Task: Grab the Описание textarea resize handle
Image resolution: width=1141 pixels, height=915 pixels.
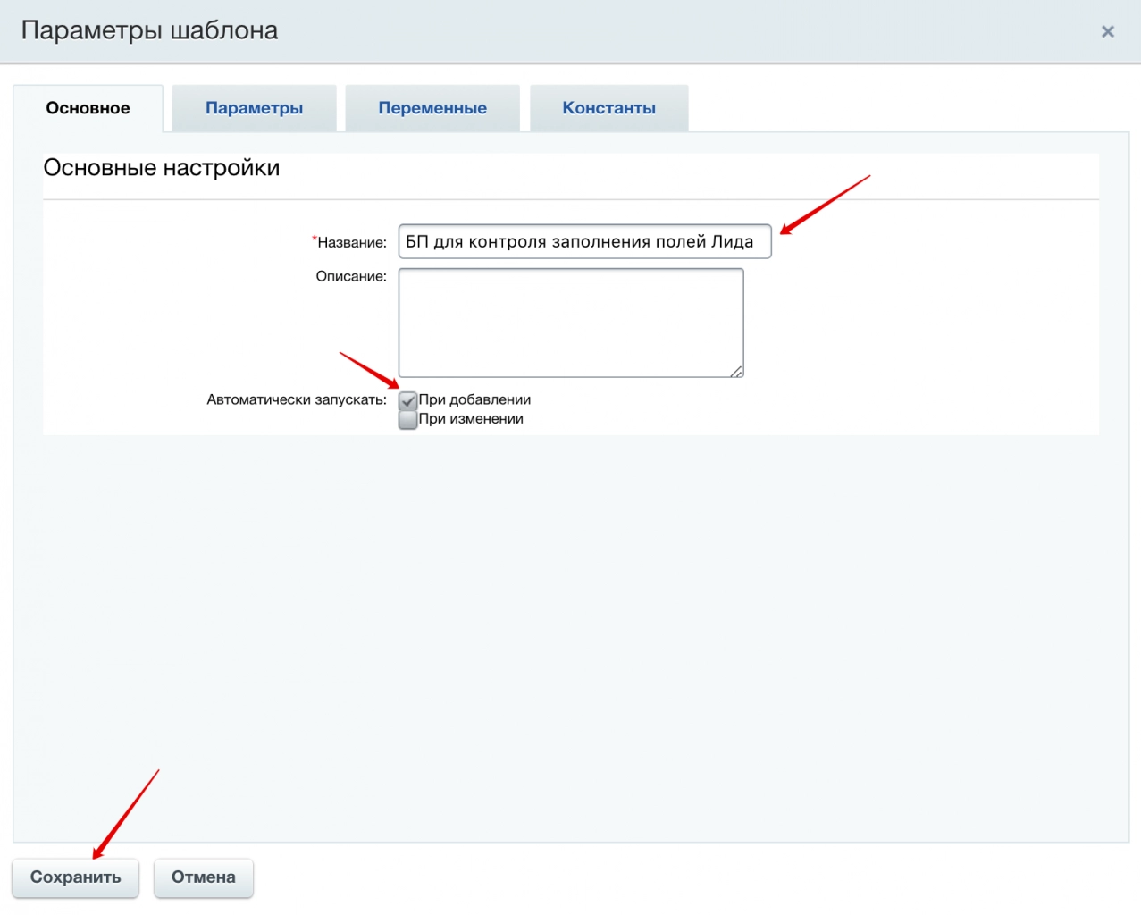Action: click(736, 371)
